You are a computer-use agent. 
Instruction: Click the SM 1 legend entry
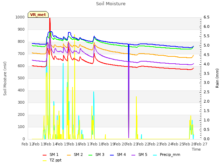(x=51, y=154)
